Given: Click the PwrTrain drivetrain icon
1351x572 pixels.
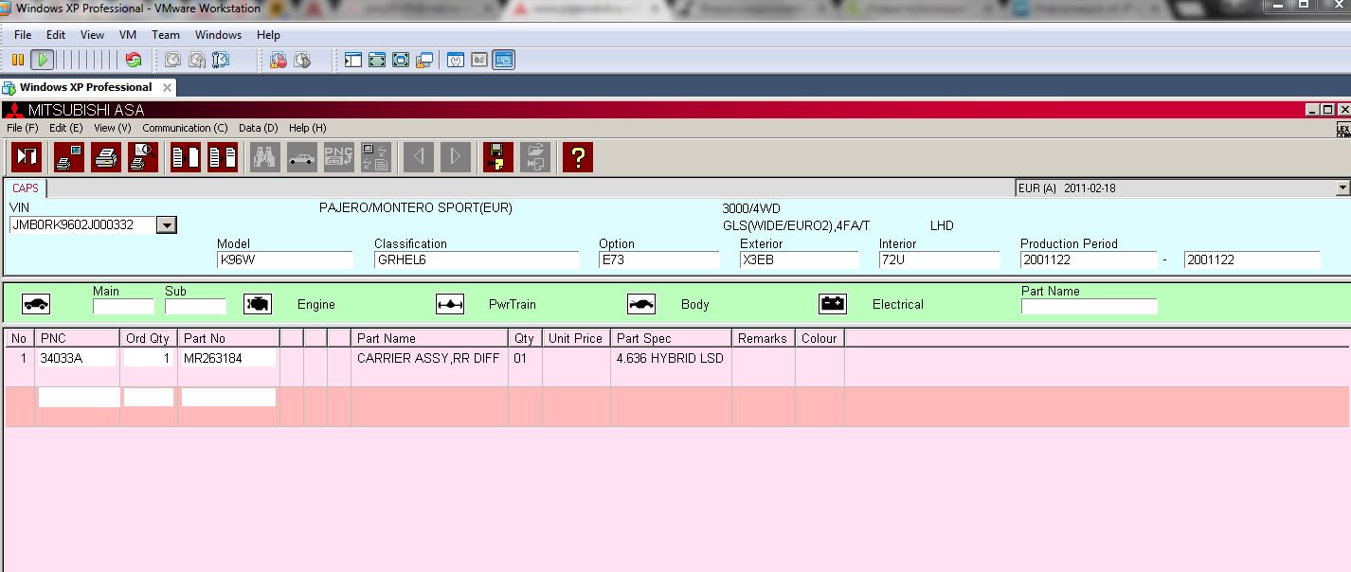Looking at the screenshot, I should point(450,304).
